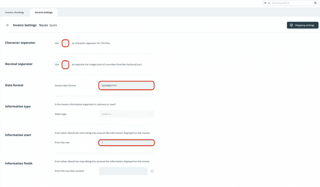This screenshot has height=187, width=320.
Task: Click the character separator input box
Action: (66, 43)
